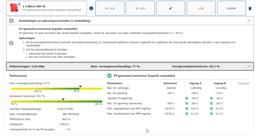Click the Nom. vermogensverhouding: 77 % summary text
256x136 pixels.
(x=115, y=66)
